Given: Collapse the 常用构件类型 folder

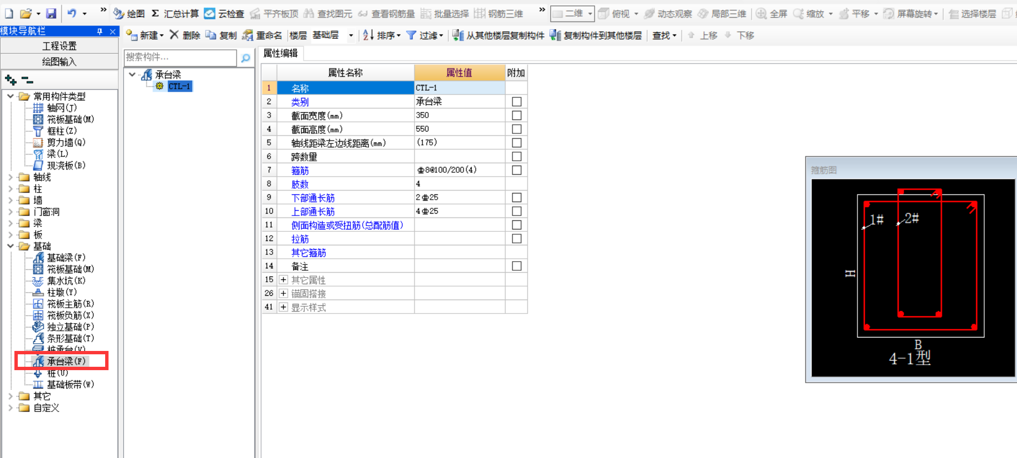Looking at the screenshot, I should point(10,96).
